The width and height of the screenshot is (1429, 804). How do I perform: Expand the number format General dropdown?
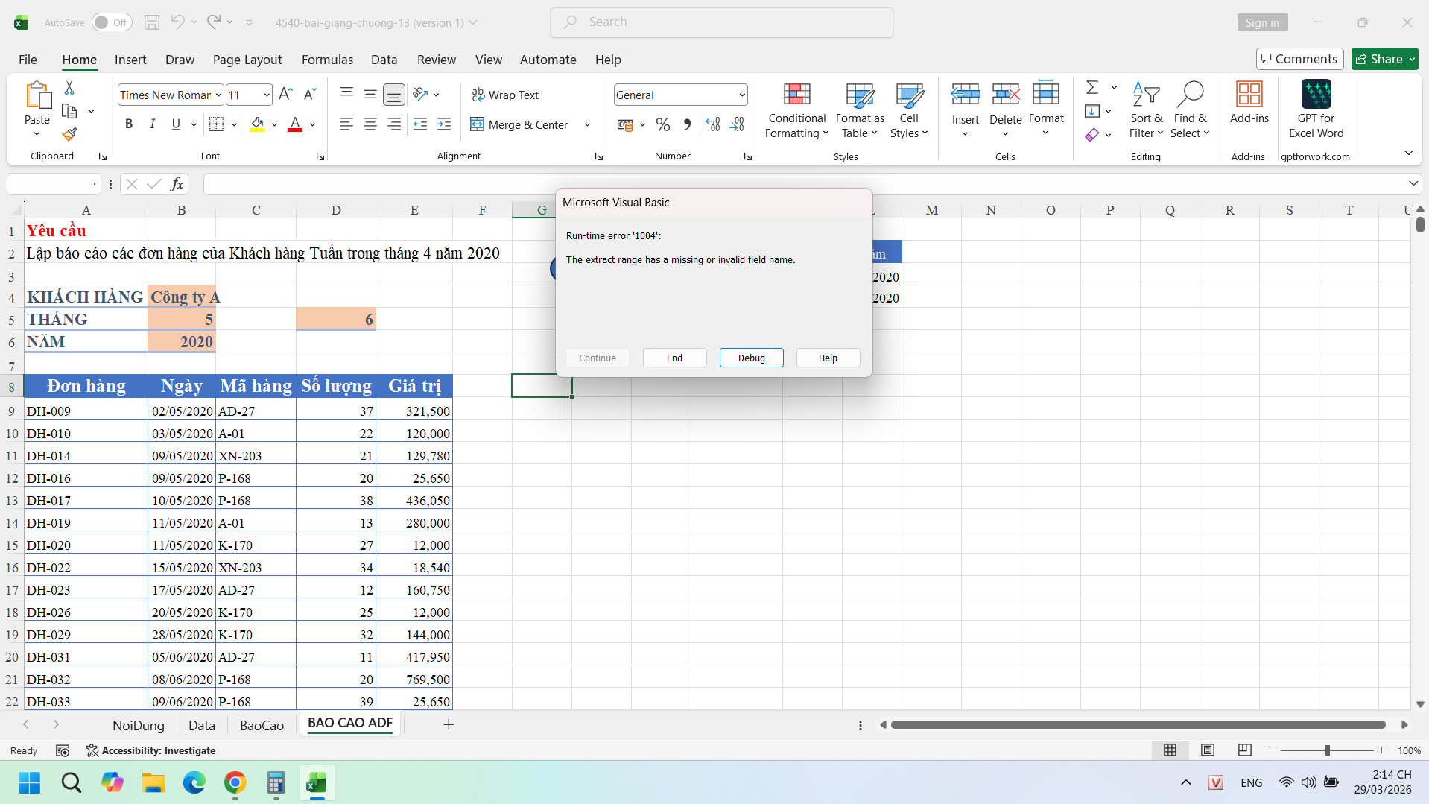[x=742, y=95]
